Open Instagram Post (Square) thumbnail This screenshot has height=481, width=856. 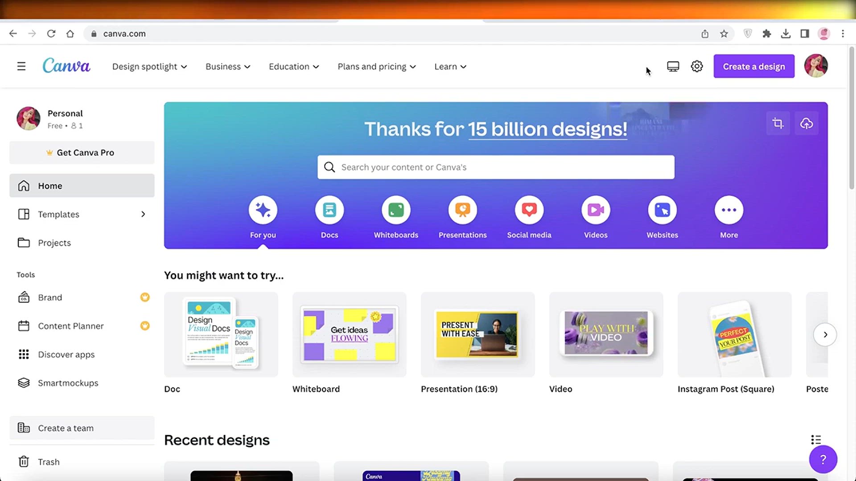pos(735,334)
